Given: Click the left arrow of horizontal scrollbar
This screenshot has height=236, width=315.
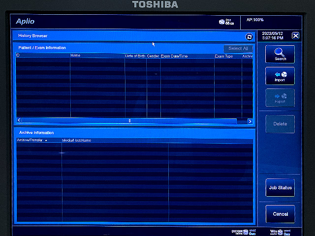Looking at the screenshot, I should coord(19,120).
